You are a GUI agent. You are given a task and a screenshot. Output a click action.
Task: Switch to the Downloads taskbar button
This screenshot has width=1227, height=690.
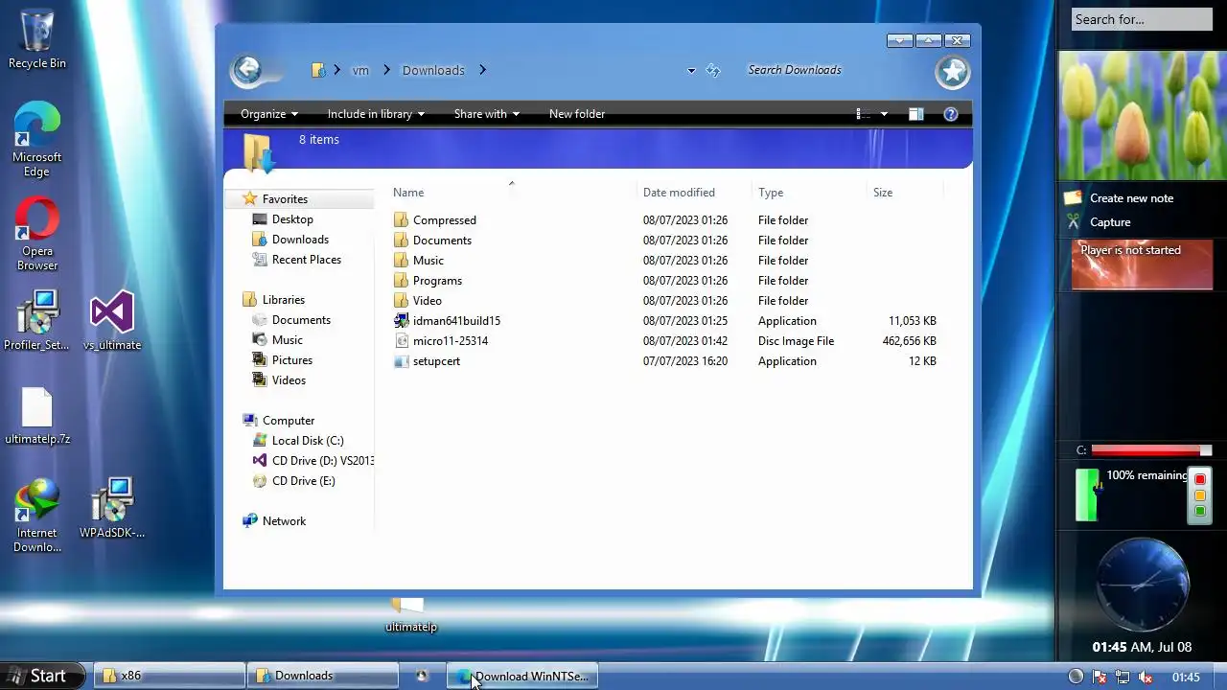pos(322,676)
